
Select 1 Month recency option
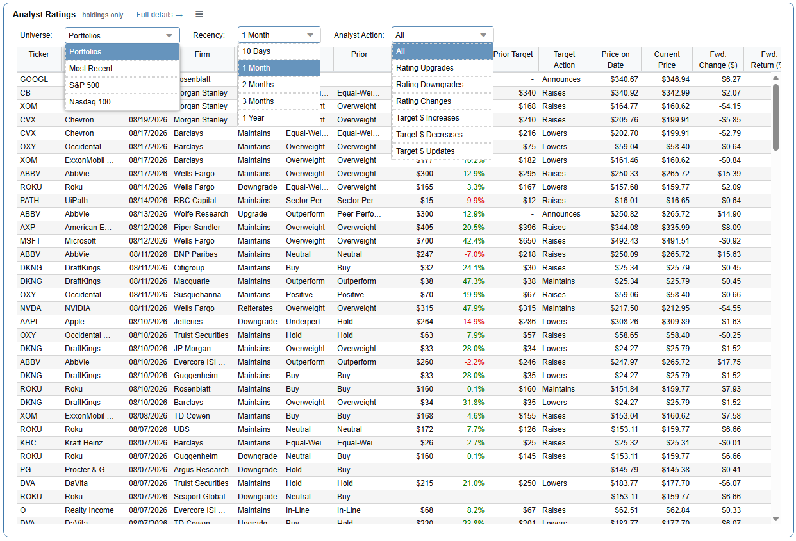pyautogui.click(x=279, y=68)
